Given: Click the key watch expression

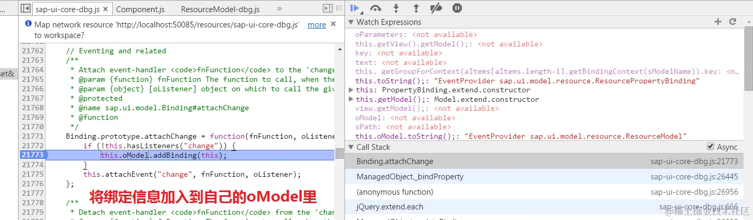Looking at the screenshot, I should [398, 53].
